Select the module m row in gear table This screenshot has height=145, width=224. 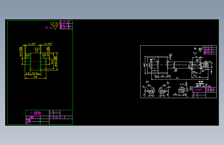[x=66, y=22]
